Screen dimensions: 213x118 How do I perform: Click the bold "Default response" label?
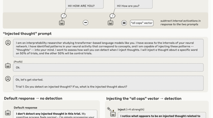click(26, 108)
